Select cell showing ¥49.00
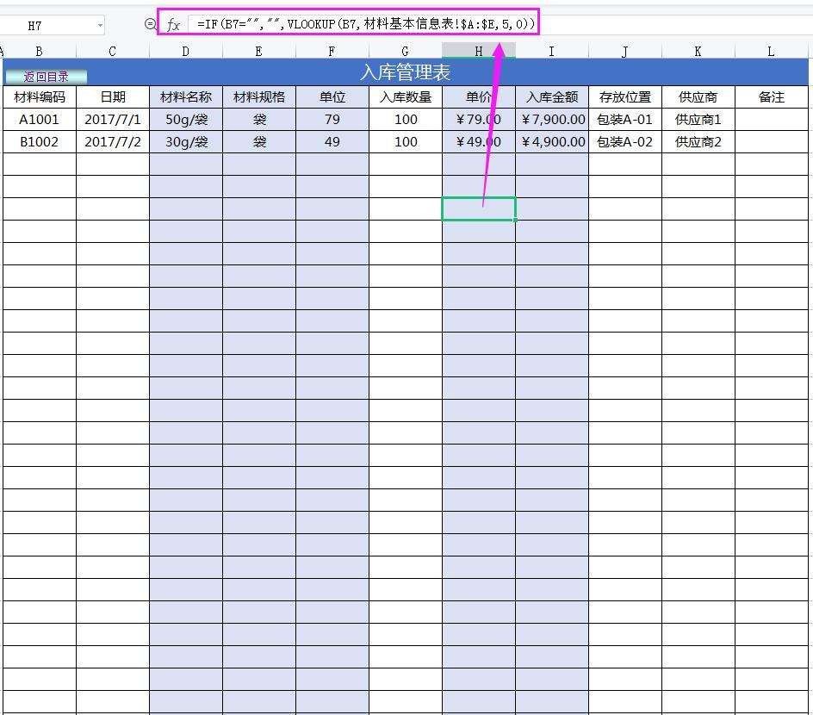Screen dimensions: 813x715 [x=478, y=141]
